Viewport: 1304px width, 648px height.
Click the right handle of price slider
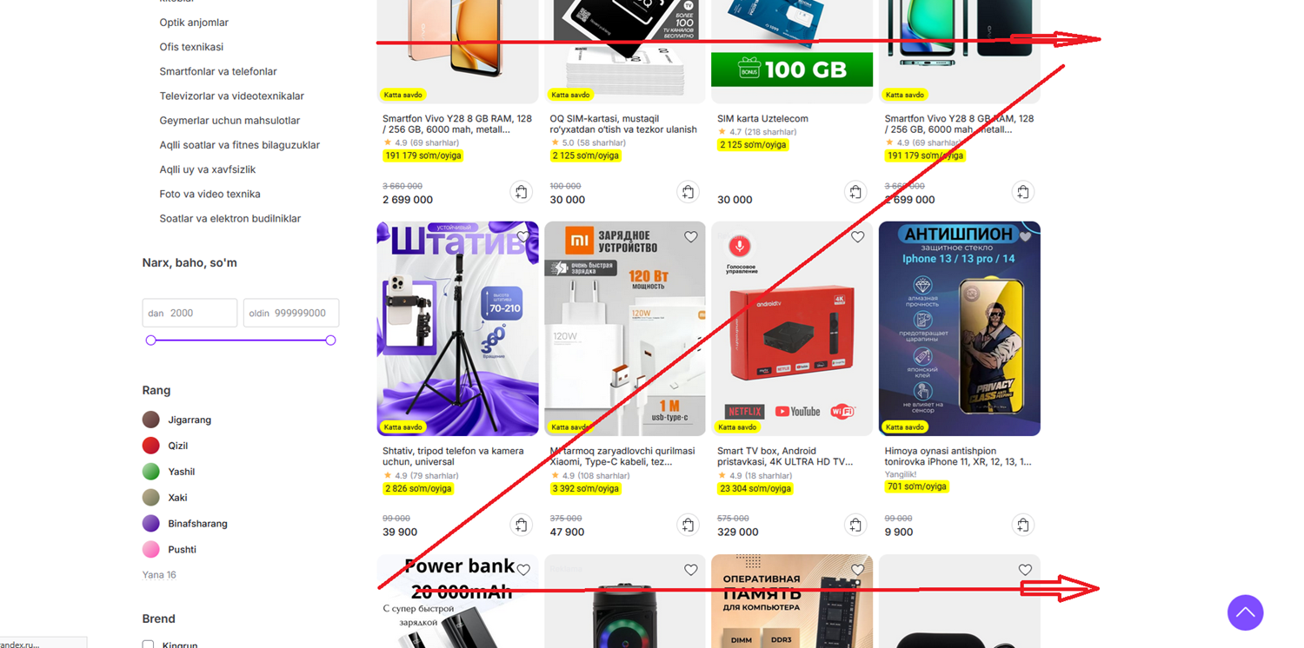point(330,341)
